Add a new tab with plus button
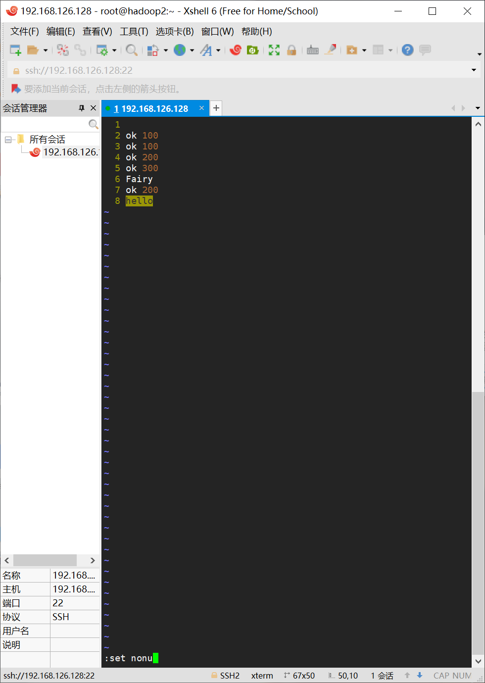Viewport: 485px width, 683px height. (216, 108)
